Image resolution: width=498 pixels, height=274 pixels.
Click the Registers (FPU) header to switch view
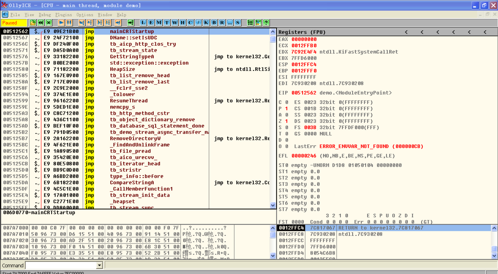[302, 32]
